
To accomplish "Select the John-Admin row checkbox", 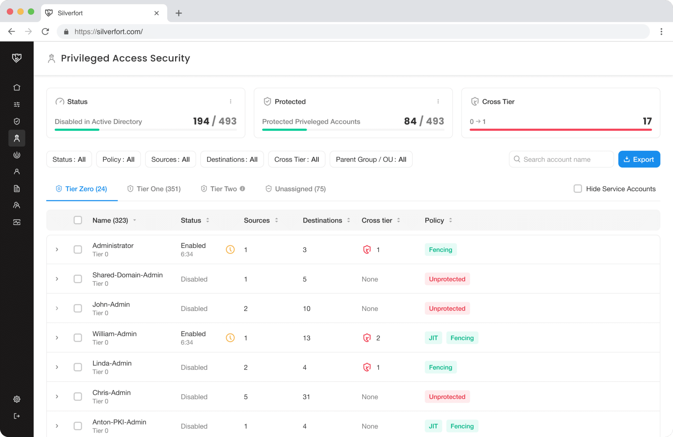I will click(x=78, y=308).
